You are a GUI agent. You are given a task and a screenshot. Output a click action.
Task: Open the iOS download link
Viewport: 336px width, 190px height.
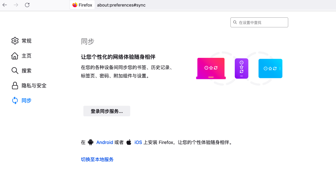[x=138, y=142]
